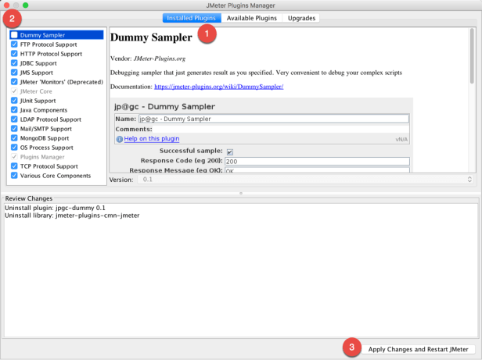The width and height of the screenshot is (482, 360).
Task: Toggle the JUnit Support checkbox
Action: [x=14, y=101]
